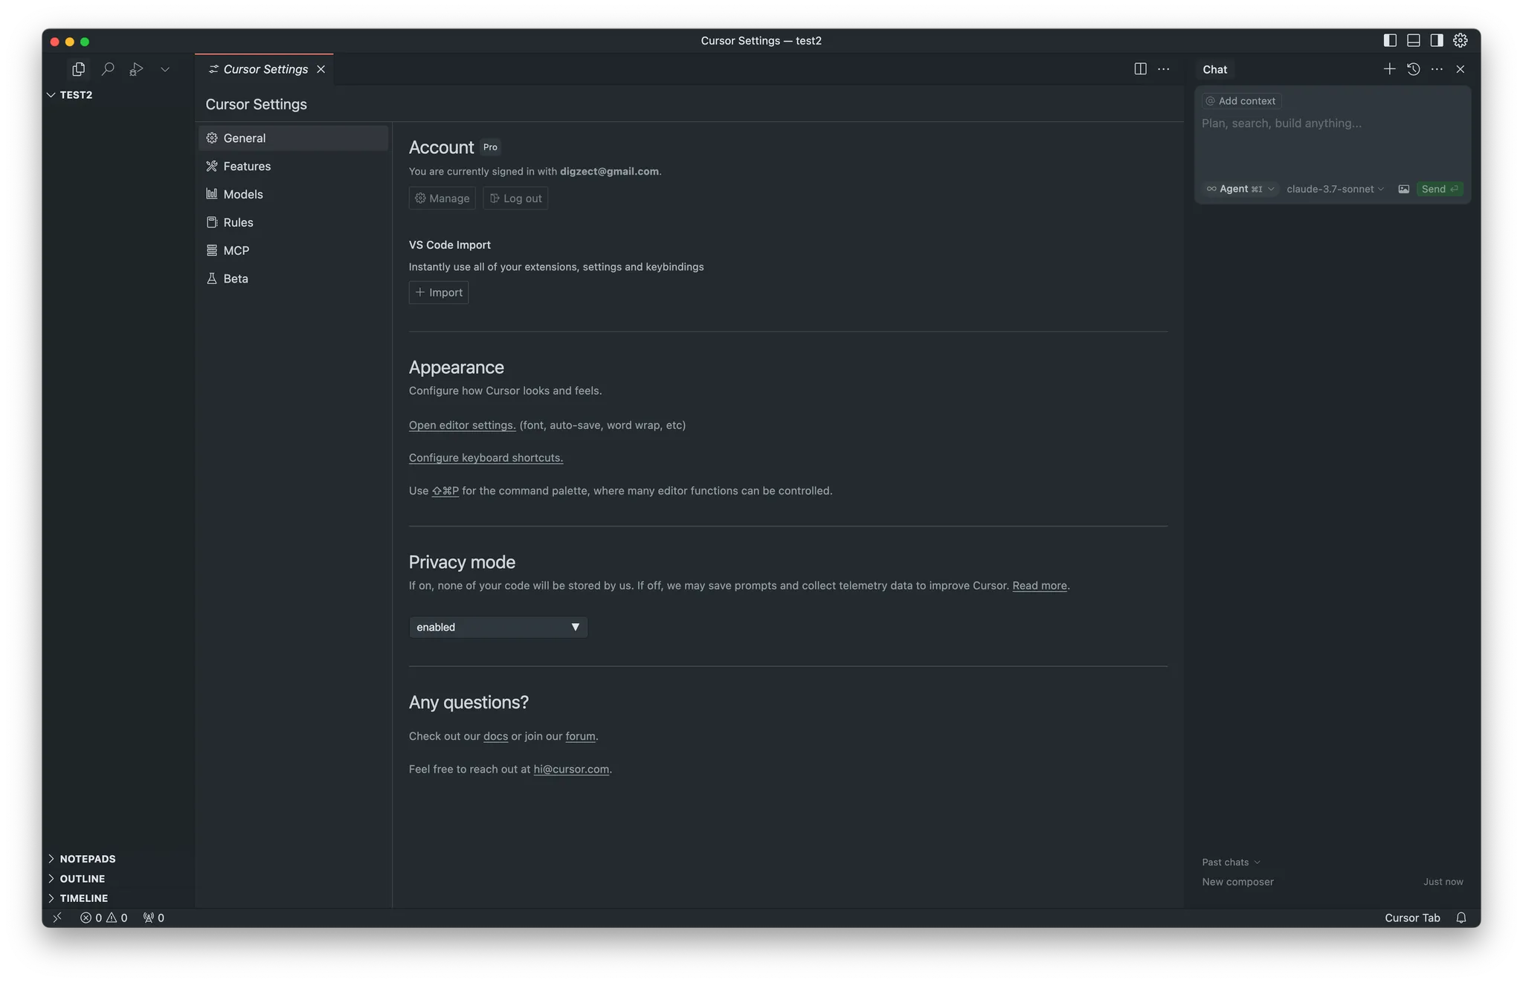
Task: Open the title bar settings gear
Action: pos(1461,41)
